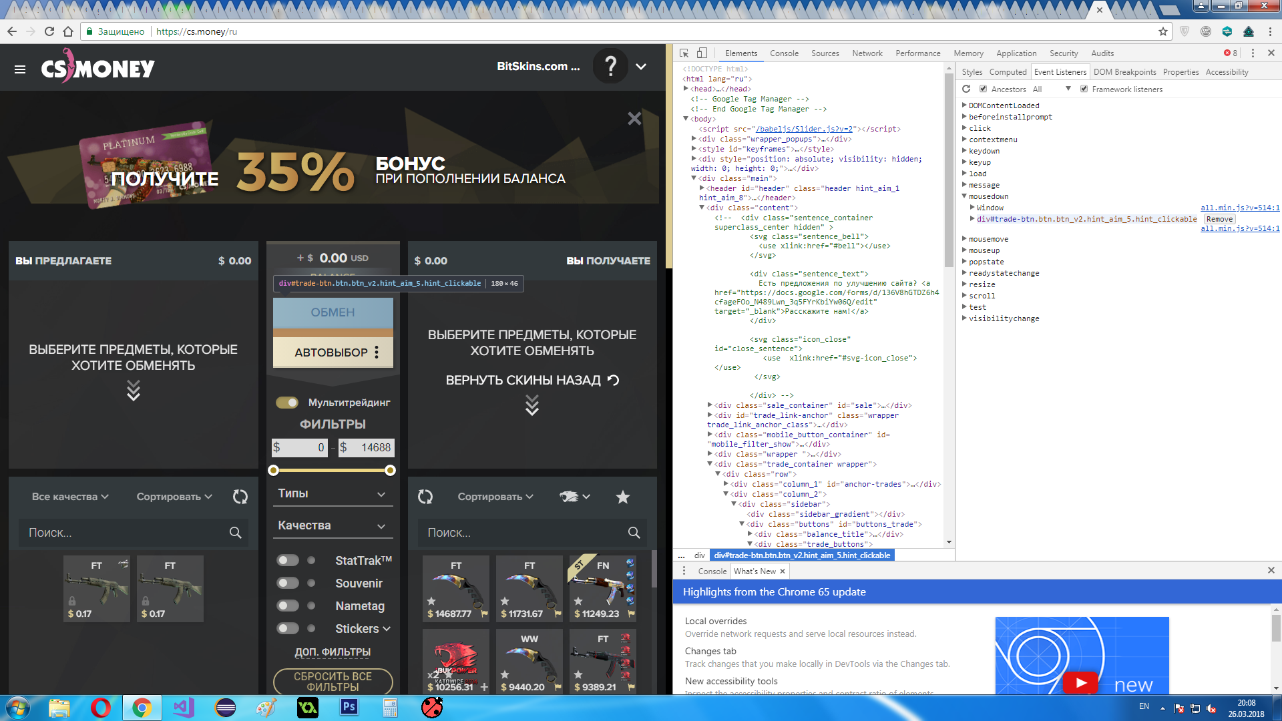The height and width of the screenshot is (721, 1282).
Task: Enable the StatTrak filter toggle
Action: (288, 561)
